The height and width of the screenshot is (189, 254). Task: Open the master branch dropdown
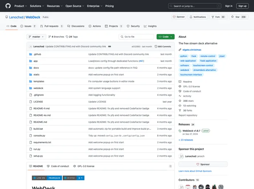[x=36, y=37]
